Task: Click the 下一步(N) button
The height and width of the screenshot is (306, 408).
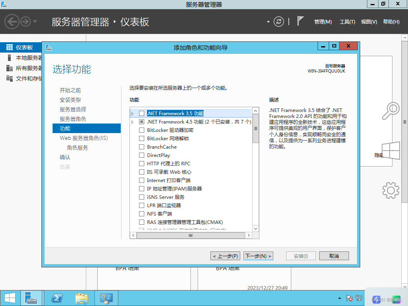Action: tap(258, 256)
